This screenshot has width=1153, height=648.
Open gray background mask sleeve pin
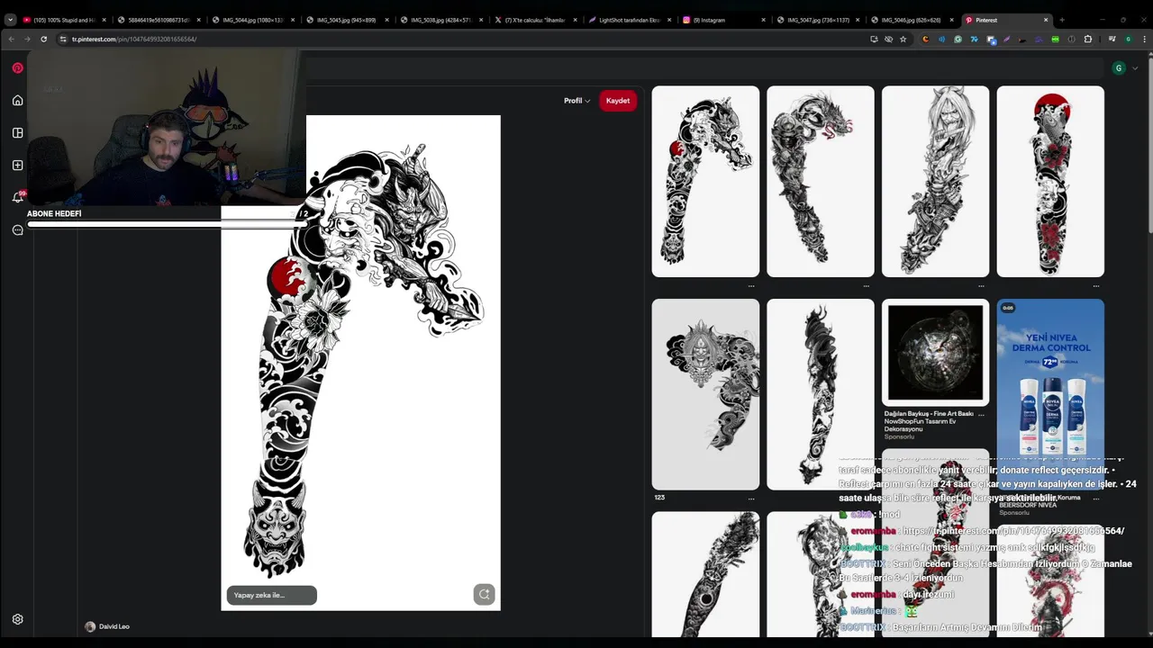(705, 394)
